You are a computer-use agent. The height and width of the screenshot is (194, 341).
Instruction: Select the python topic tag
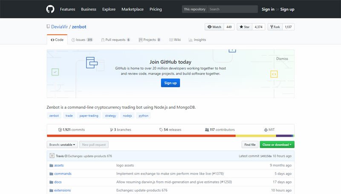click(x=144, y=116)
